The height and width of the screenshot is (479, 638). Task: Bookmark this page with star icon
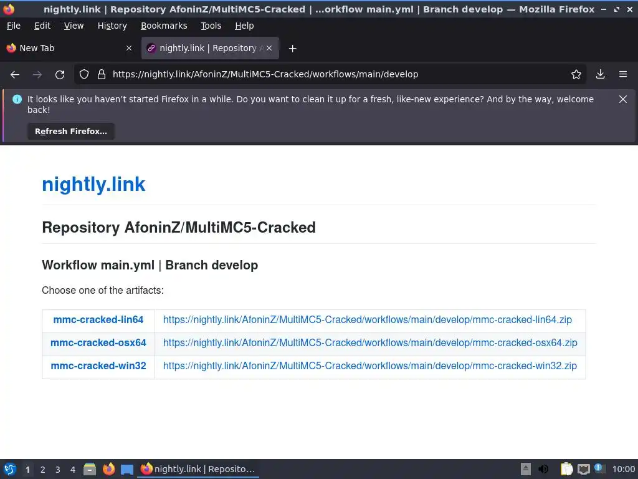[x=576, y=75]
